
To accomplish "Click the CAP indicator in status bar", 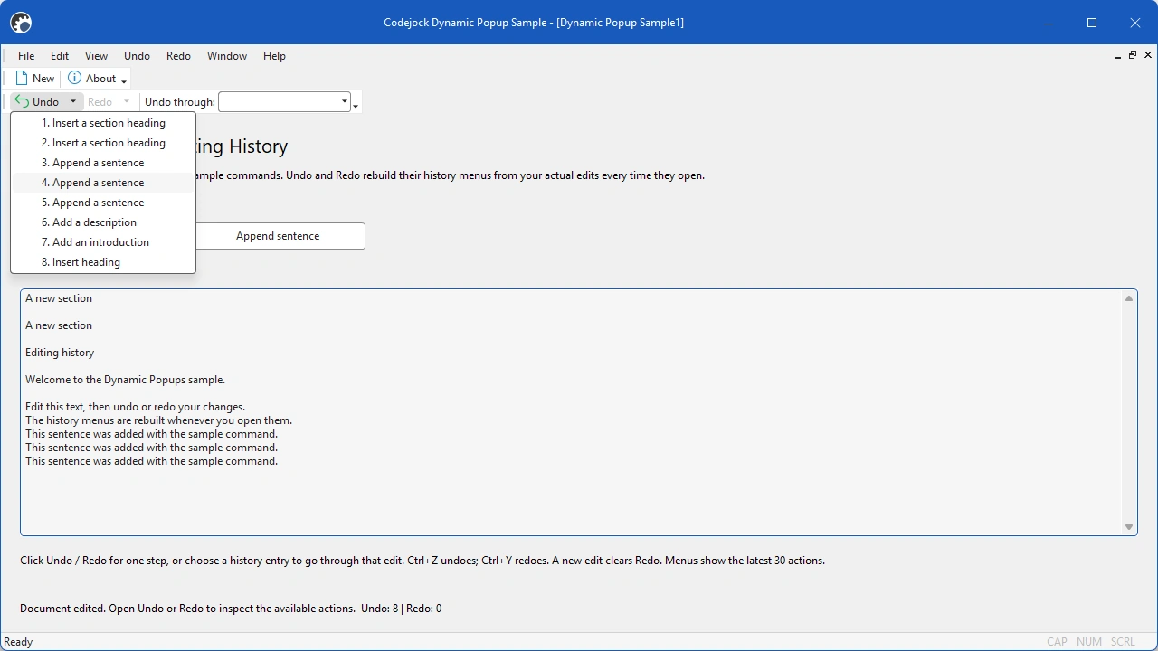I will click(1057, 642).
